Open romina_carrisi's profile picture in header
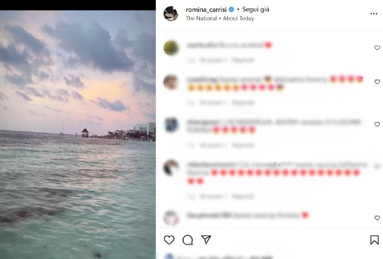 171,13
